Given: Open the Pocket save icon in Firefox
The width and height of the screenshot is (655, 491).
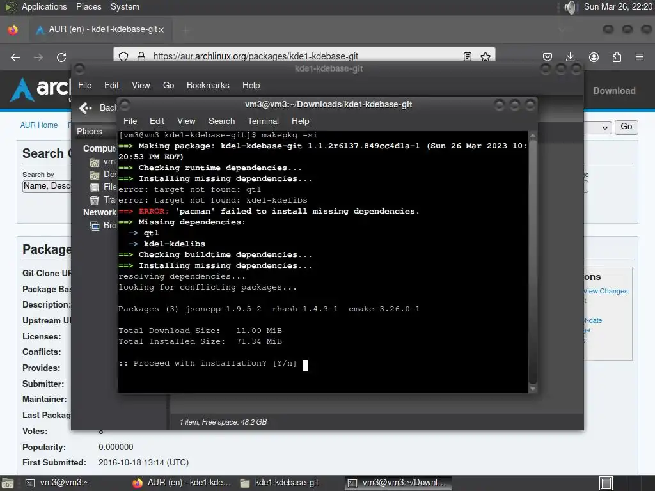Looking at the screenshot, I should [548, 57].
